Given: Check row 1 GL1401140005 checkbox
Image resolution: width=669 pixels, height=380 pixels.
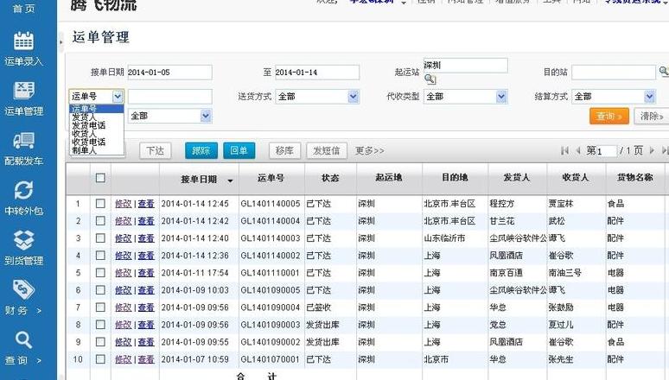Looking at the screenshot, I should pos(100,204).
